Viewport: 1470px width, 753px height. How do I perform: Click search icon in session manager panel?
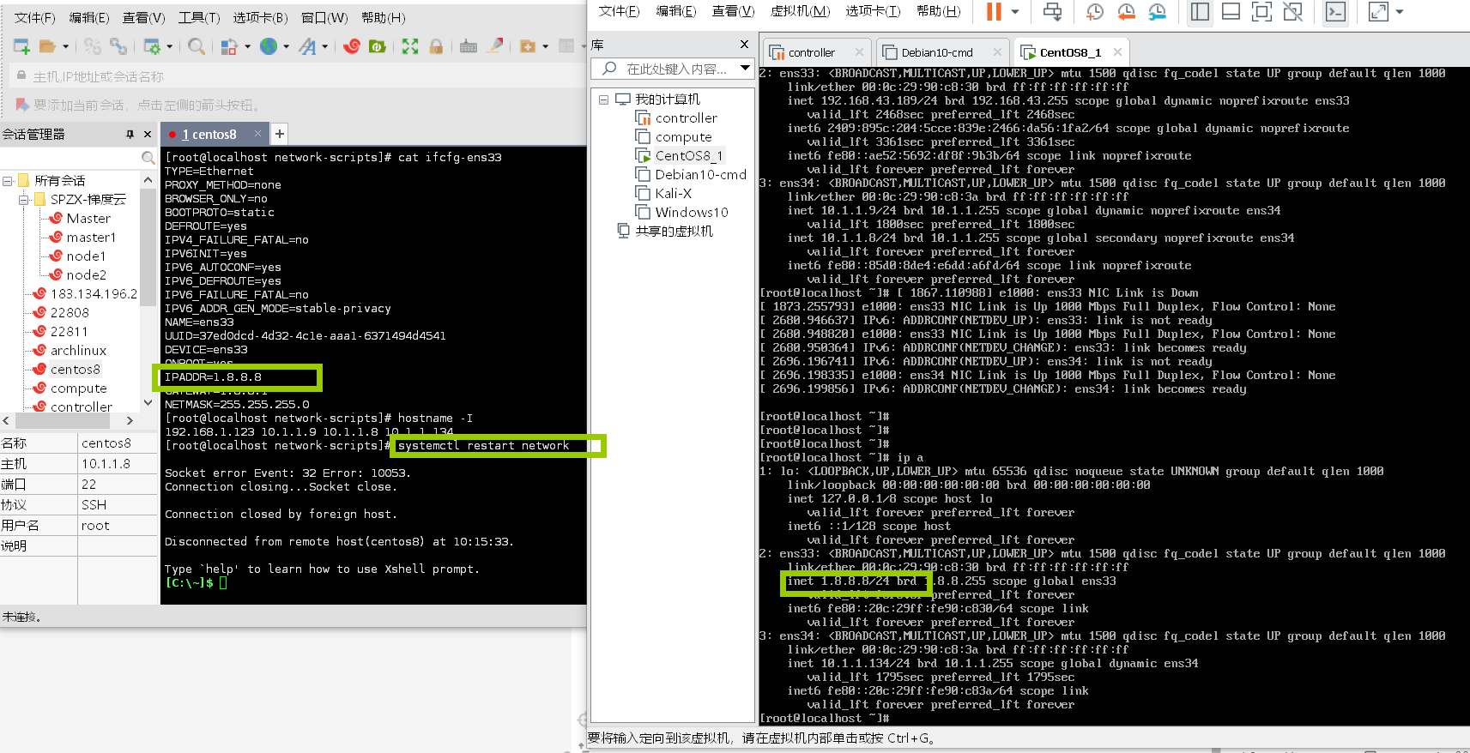[148, 158]
